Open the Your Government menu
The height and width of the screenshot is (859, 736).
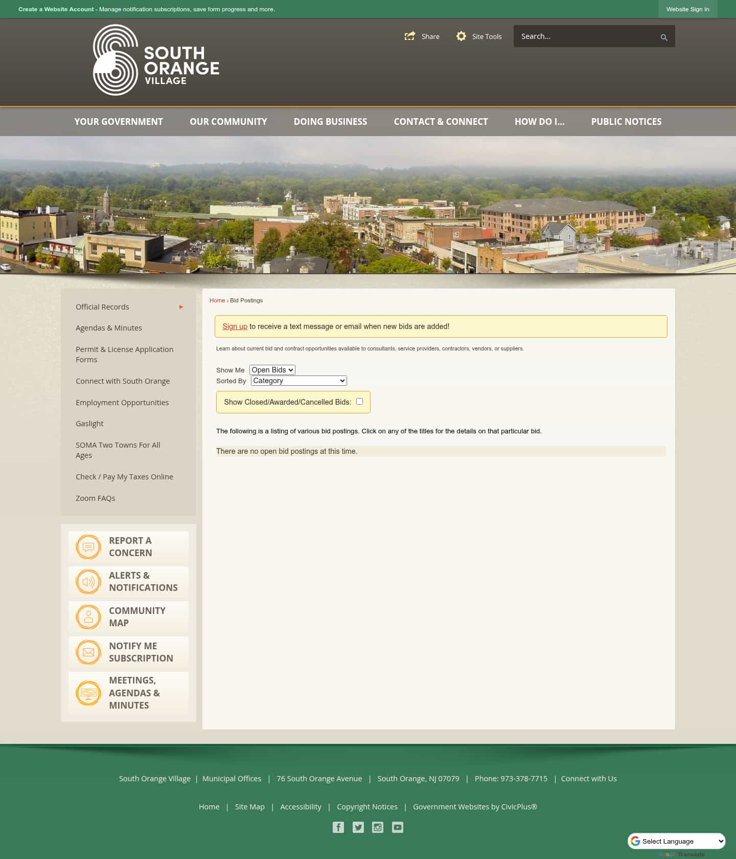(119, 122)
